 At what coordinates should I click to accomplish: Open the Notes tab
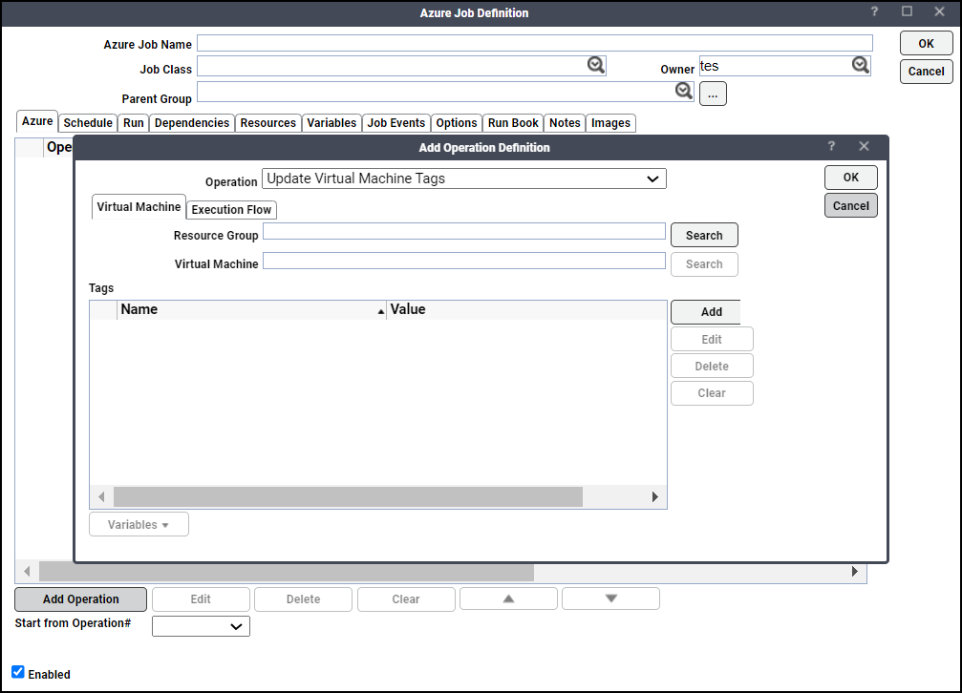pyautogui.click(x=565, y=123)
